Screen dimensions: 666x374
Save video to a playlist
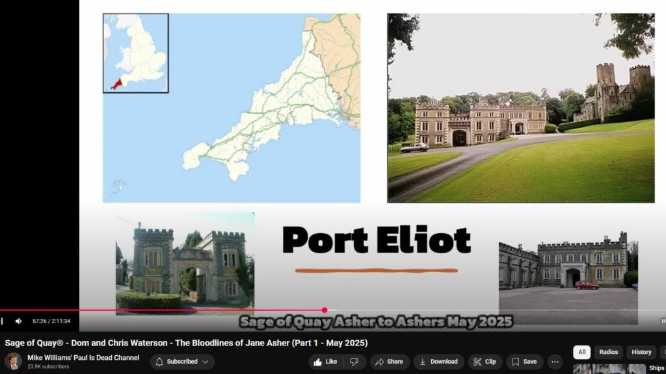524,362
